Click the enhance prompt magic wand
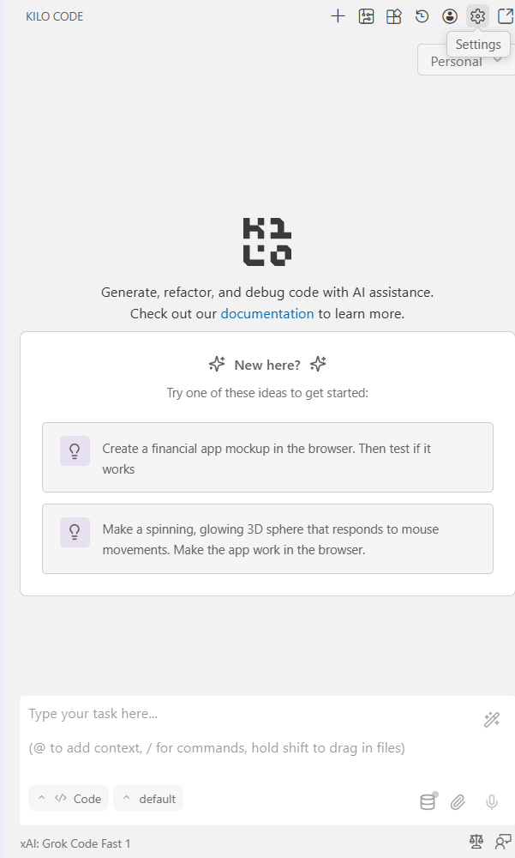This screenshot has height=858, width=515. 492,720
